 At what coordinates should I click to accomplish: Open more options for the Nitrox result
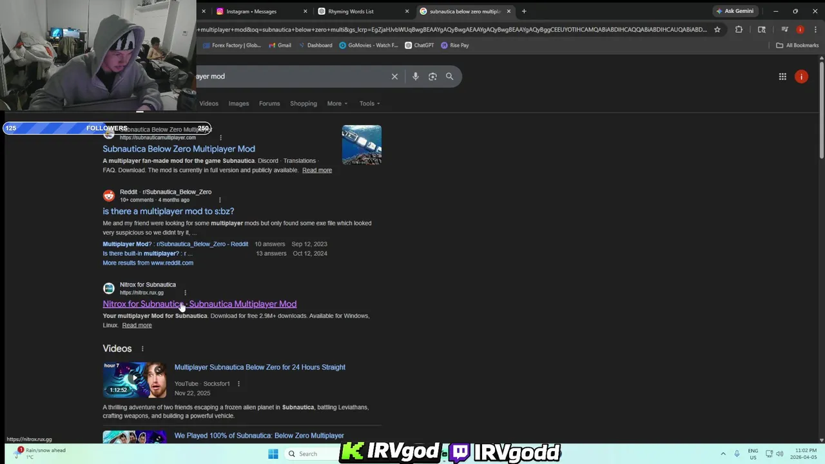pos(185,293)
